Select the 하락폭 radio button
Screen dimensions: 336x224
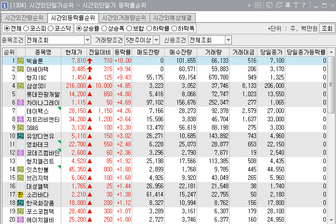174,28
